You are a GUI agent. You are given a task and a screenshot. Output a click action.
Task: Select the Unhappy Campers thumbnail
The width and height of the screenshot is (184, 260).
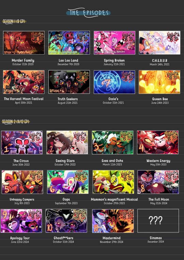(x=22, y=182)
